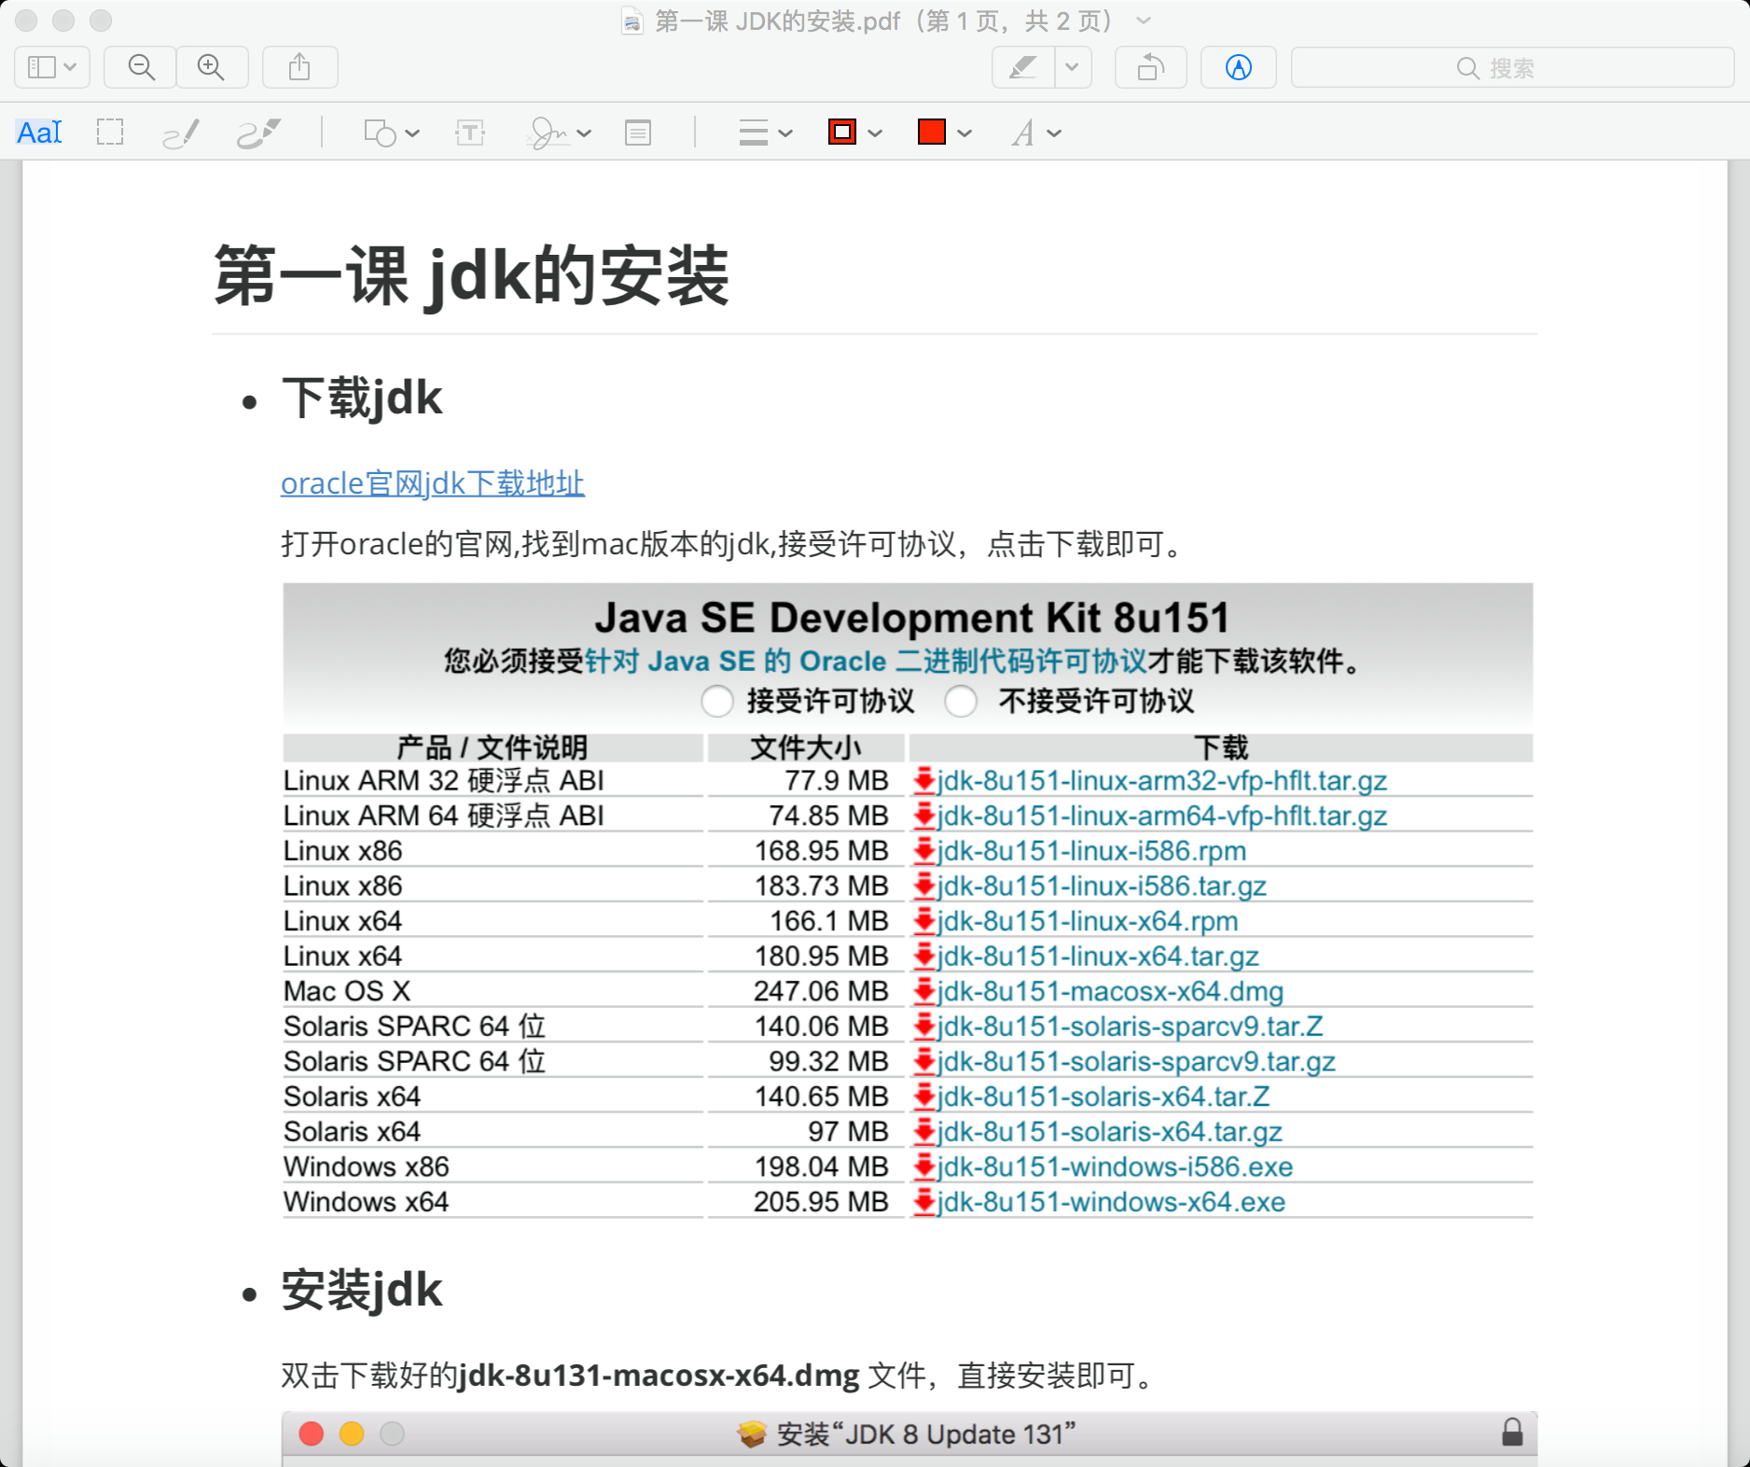Open the Share menu
Screen dimensions: 1750x1467
299,67
